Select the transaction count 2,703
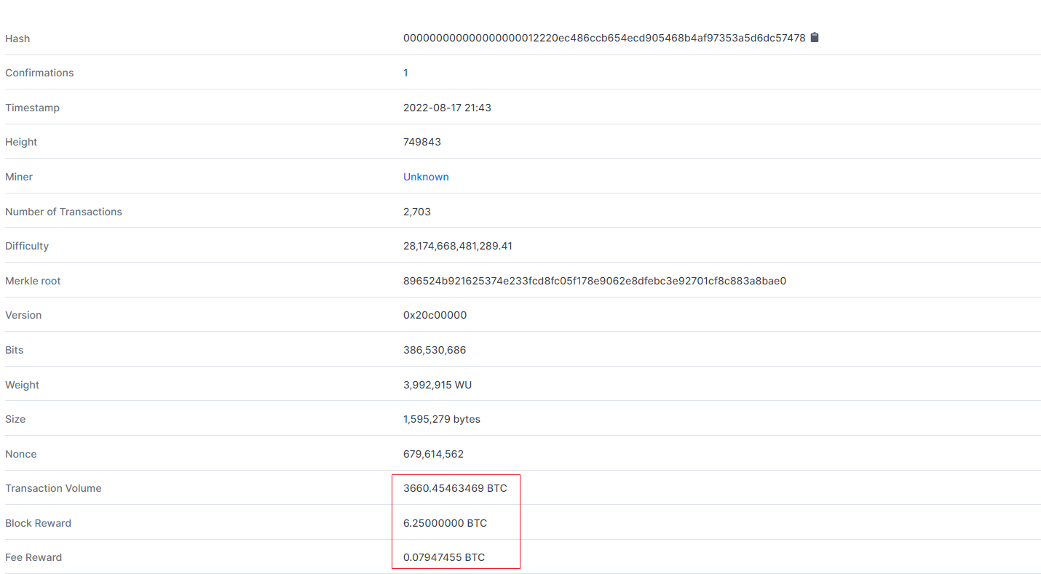This screenshot has width=1041, height=574. tap(417, 212)
